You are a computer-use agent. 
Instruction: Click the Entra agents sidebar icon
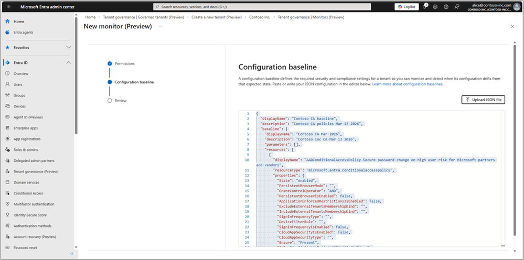(x=7, y=32)
